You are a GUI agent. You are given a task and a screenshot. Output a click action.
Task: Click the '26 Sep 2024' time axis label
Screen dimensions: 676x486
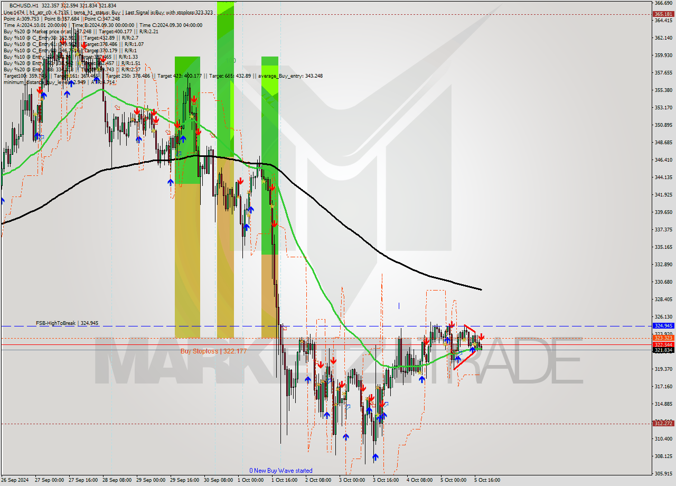pyautogui.click(x=15, y=480)
